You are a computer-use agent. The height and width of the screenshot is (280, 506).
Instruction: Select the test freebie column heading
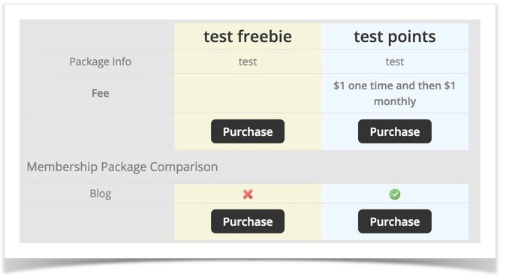click(248, 37)
